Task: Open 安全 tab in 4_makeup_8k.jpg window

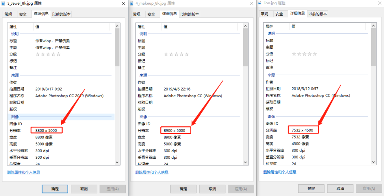Action: [151, 14]
